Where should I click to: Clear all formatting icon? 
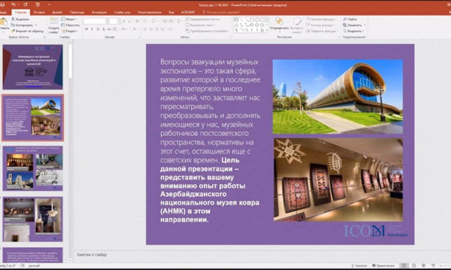point(137,21)
